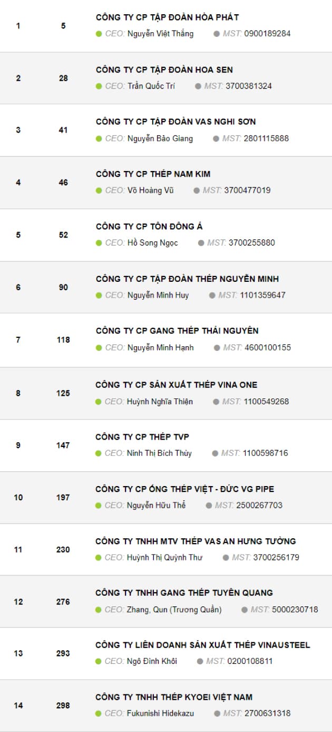This screenshot has width=332, height=732.
Task: Open CÔNG TY CP TẬP ĐOÀN HÒA PHÁT
Action: [167, 17]
